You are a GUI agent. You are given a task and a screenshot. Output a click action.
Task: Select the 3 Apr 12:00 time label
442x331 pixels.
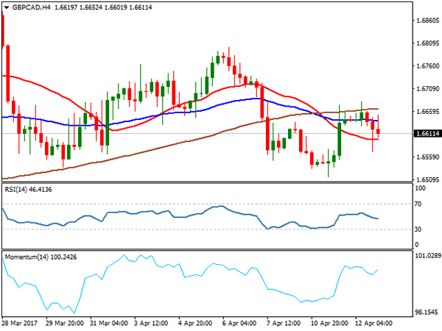click(151, 323)
